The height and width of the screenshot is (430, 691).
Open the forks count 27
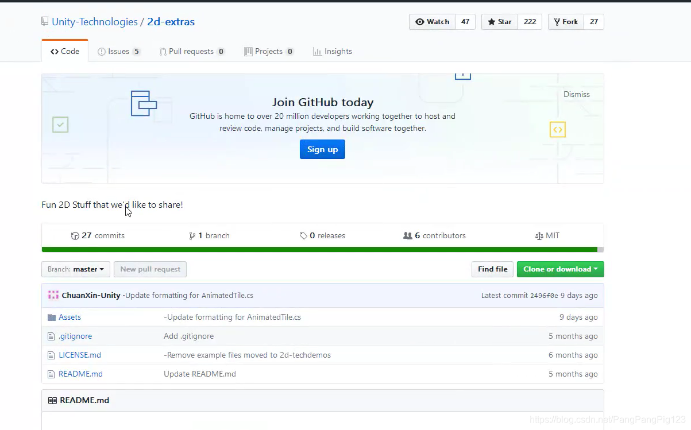click(594, 22)
